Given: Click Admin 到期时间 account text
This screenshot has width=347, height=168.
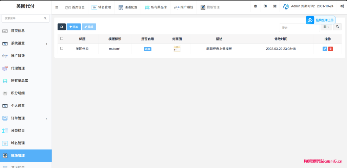Looking at the screenshot, I should coord(312,6).
